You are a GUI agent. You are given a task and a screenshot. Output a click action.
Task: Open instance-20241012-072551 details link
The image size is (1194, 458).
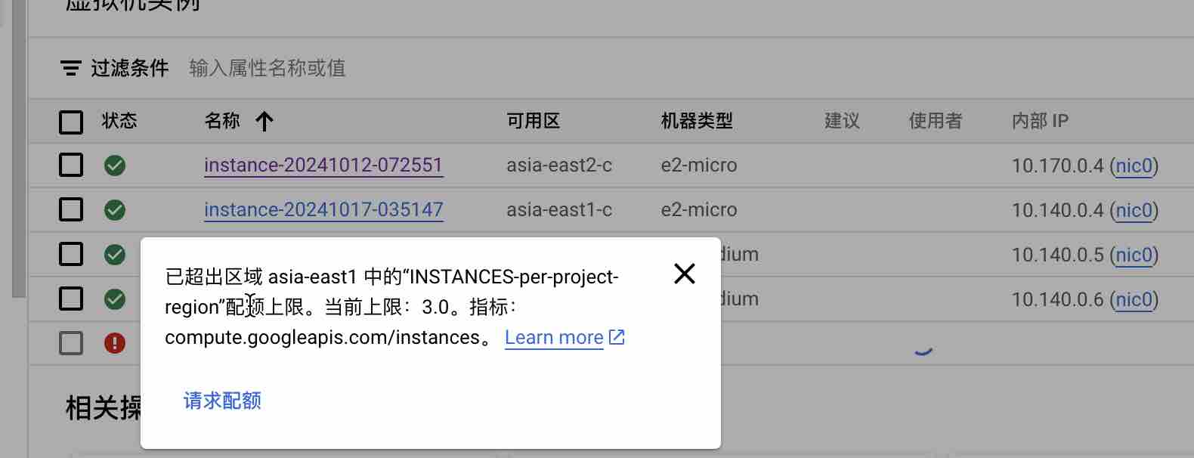[x=323, y=166]
